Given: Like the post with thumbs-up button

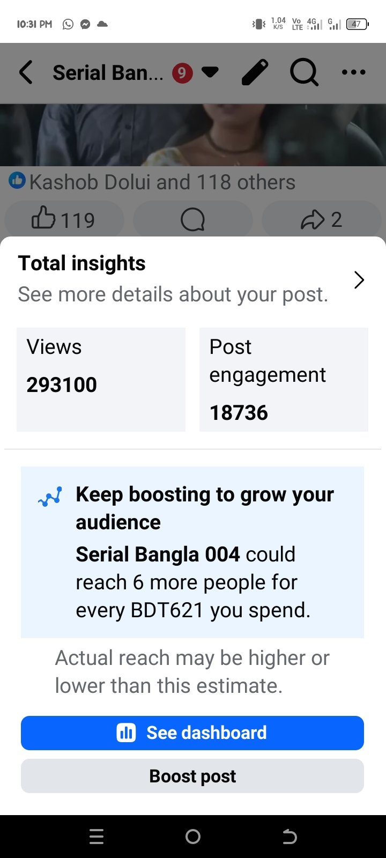Looking at the screenshot, I should tap(64, 219).
